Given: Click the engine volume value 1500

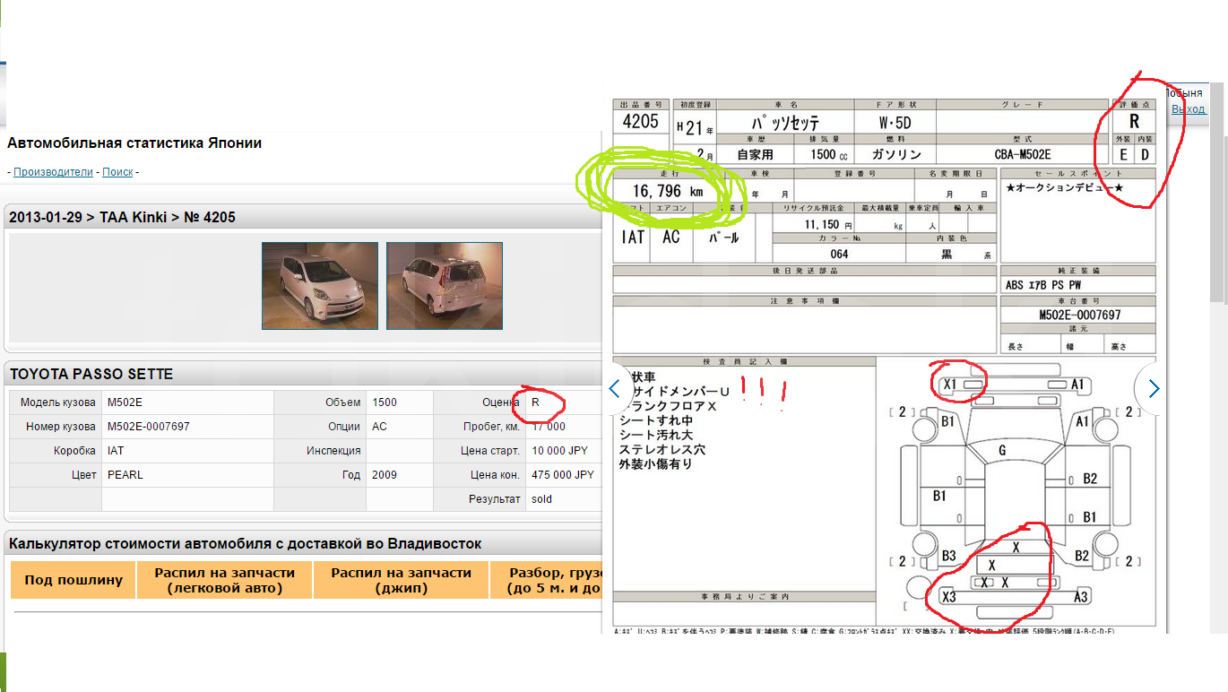Looking at the screenshot, I should pos(385,402).
